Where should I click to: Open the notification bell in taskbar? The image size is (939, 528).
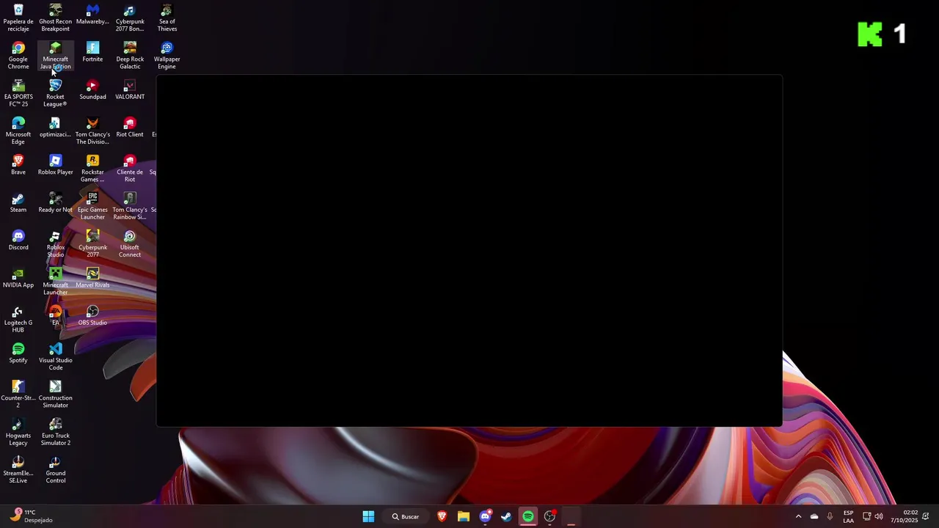pyautogui.click(x=926, y=516)
